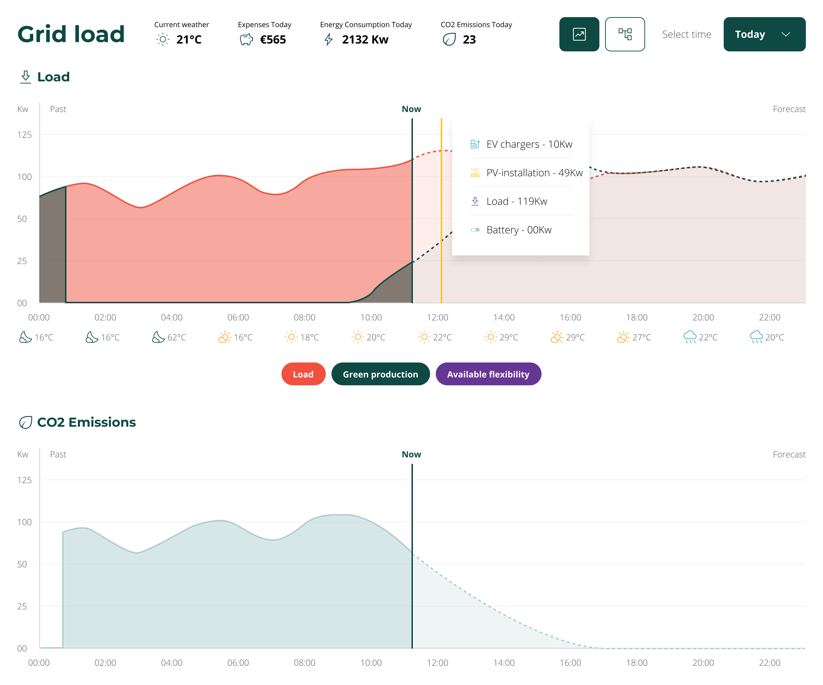This screenshot has height=685, width=823.
Task: Toggle the Available flexibility legend button
Action: click(x=489, y=374)
